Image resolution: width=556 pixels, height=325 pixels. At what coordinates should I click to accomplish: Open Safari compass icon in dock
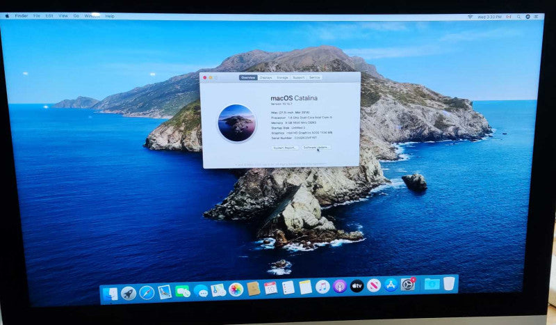coord(147,293)
